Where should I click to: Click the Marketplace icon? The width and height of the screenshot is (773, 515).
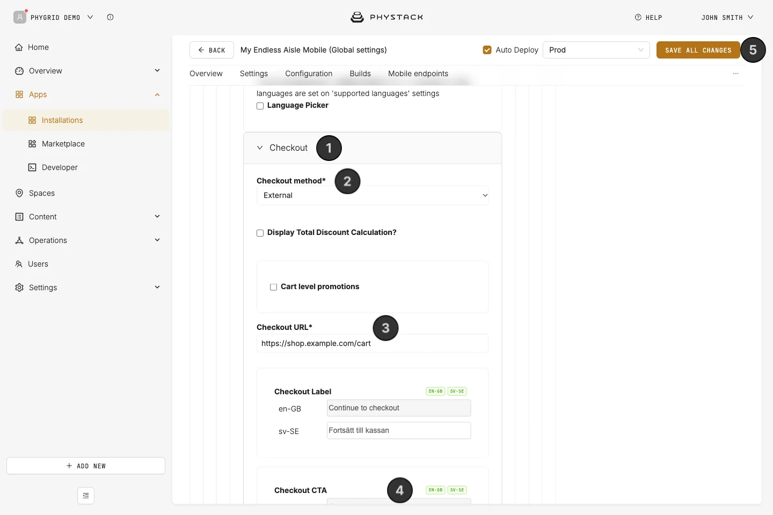click(x=32, y=144)
